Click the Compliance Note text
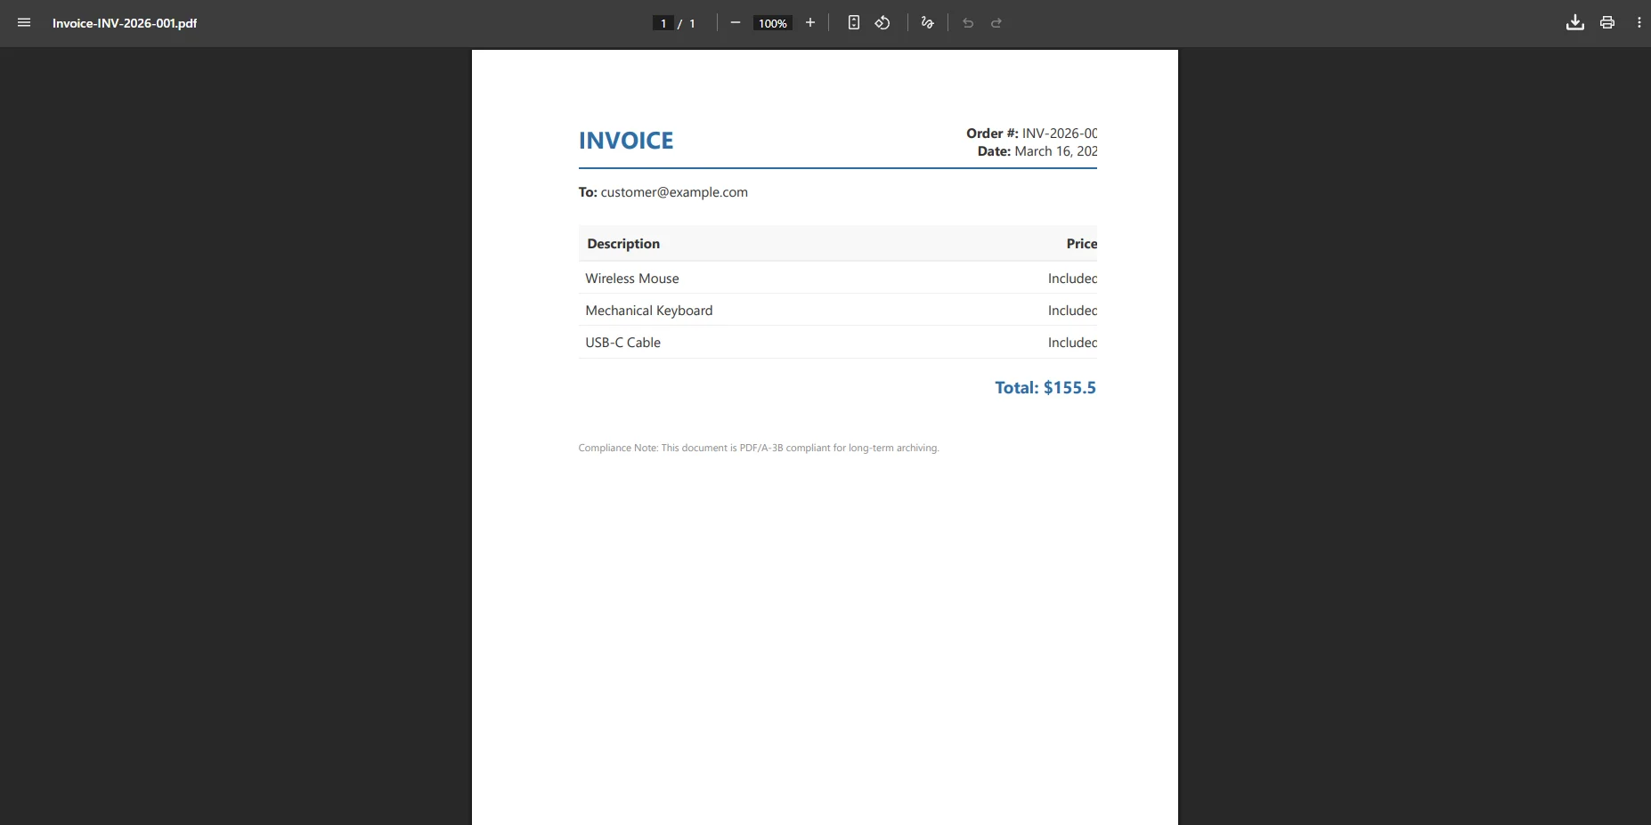 click(758, 448)
